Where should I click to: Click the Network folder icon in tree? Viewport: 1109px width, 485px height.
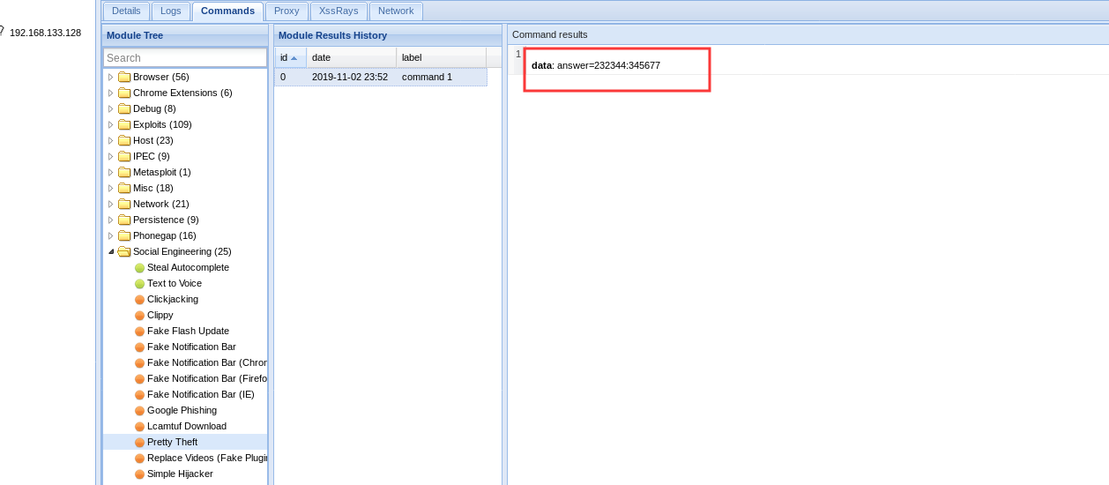pyautogui.click(x=124, y=204)
